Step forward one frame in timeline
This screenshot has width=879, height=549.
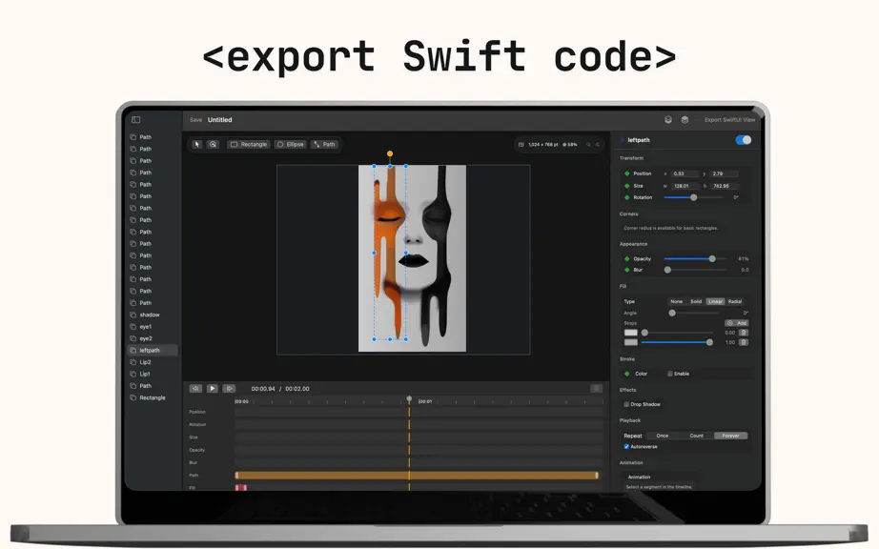[x=229, y=388]
